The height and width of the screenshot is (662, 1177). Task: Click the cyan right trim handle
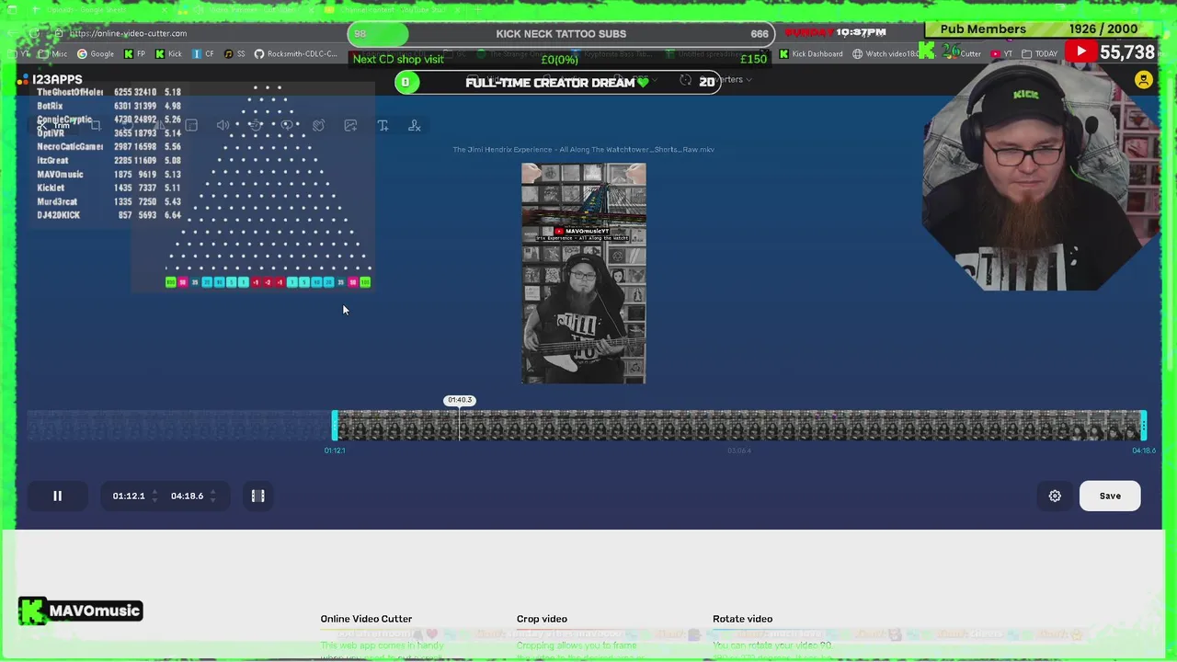click(1143, 425)
